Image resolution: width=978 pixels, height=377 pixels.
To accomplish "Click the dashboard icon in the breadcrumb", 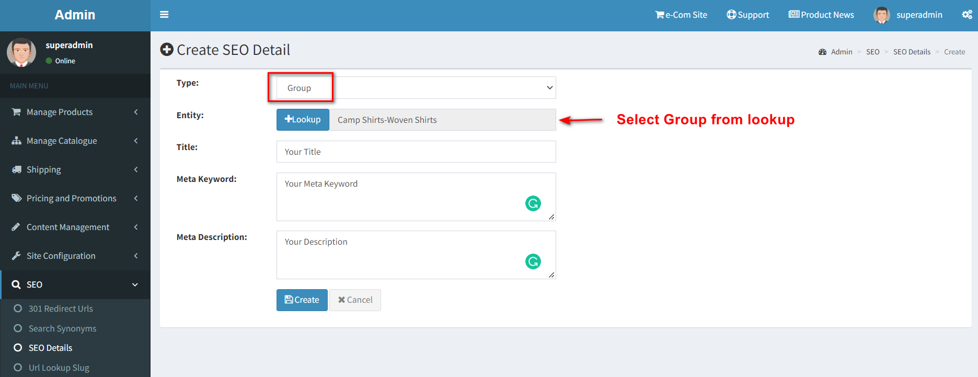I will coord(823,52).
